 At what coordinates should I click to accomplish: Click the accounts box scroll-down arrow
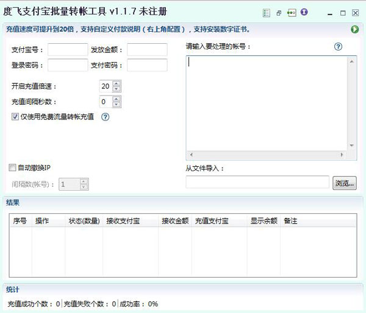tap(352, 146)
